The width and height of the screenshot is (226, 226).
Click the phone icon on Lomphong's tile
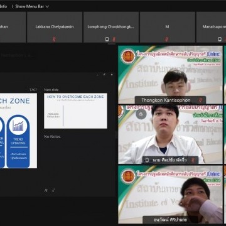pyautogui.click(x=107, y=39)
